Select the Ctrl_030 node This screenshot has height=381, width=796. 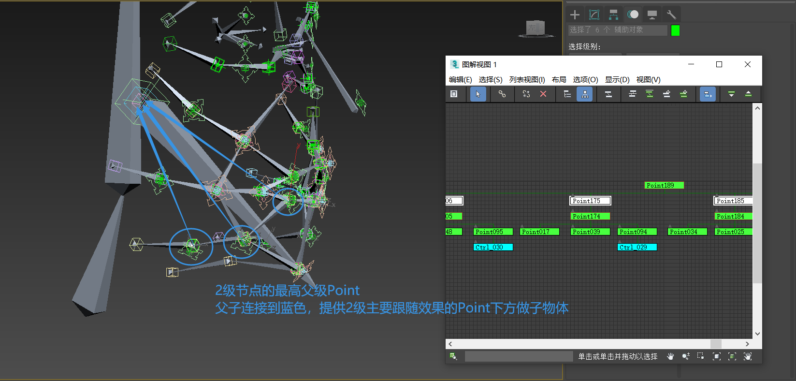493,247
